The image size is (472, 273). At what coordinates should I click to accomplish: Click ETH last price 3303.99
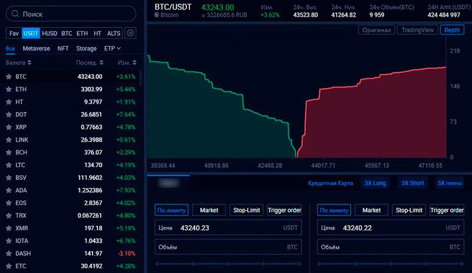coord(91,89)
